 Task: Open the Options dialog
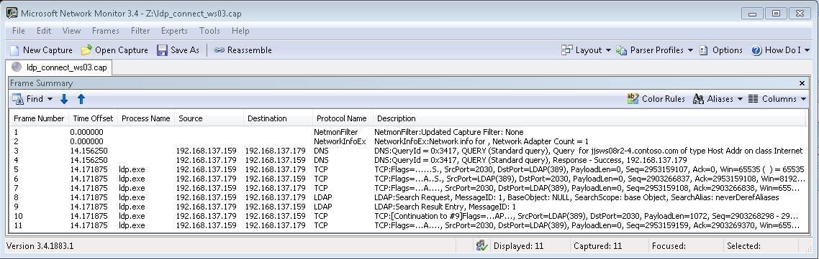point(721,50)
